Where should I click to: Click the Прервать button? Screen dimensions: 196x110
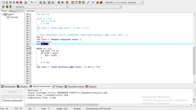[12, 92]
